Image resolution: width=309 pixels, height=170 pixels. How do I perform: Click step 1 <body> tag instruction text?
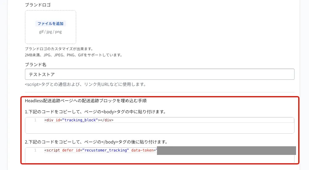click(95, 112)
